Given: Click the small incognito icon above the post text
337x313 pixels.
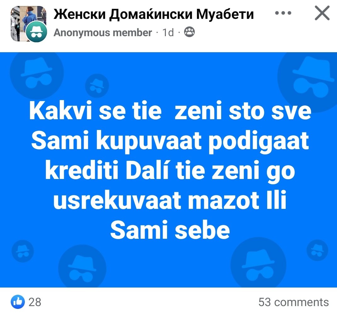Looking at the screenshot, I should pos(97,86).
